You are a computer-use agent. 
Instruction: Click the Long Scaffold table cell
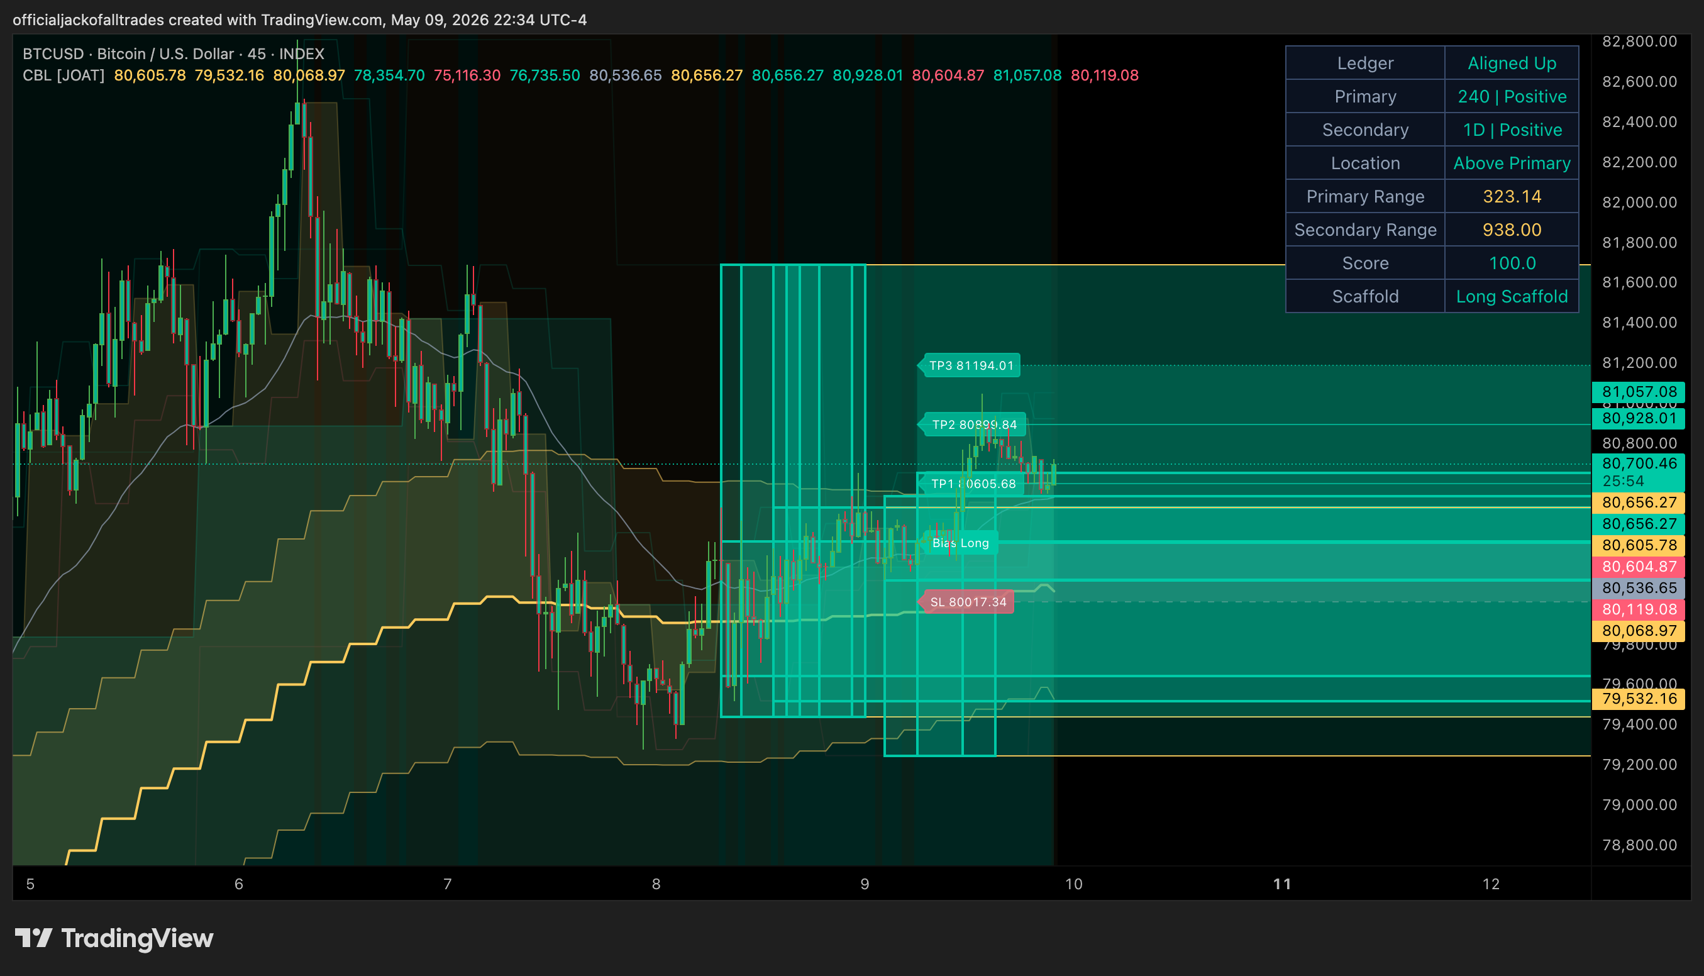[1512, 296]
